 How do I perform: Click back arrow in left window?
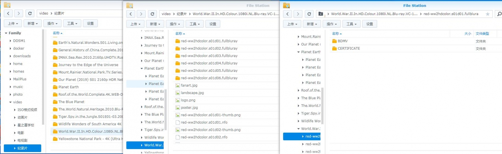[x=8, y=13]
